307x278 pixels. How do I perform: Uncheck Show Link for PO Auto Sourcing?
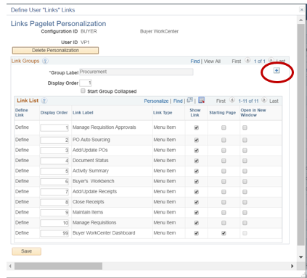pos(197,140)
